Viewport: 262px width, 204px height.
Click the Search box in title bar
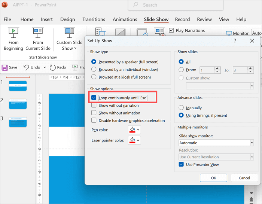[176, 5]
